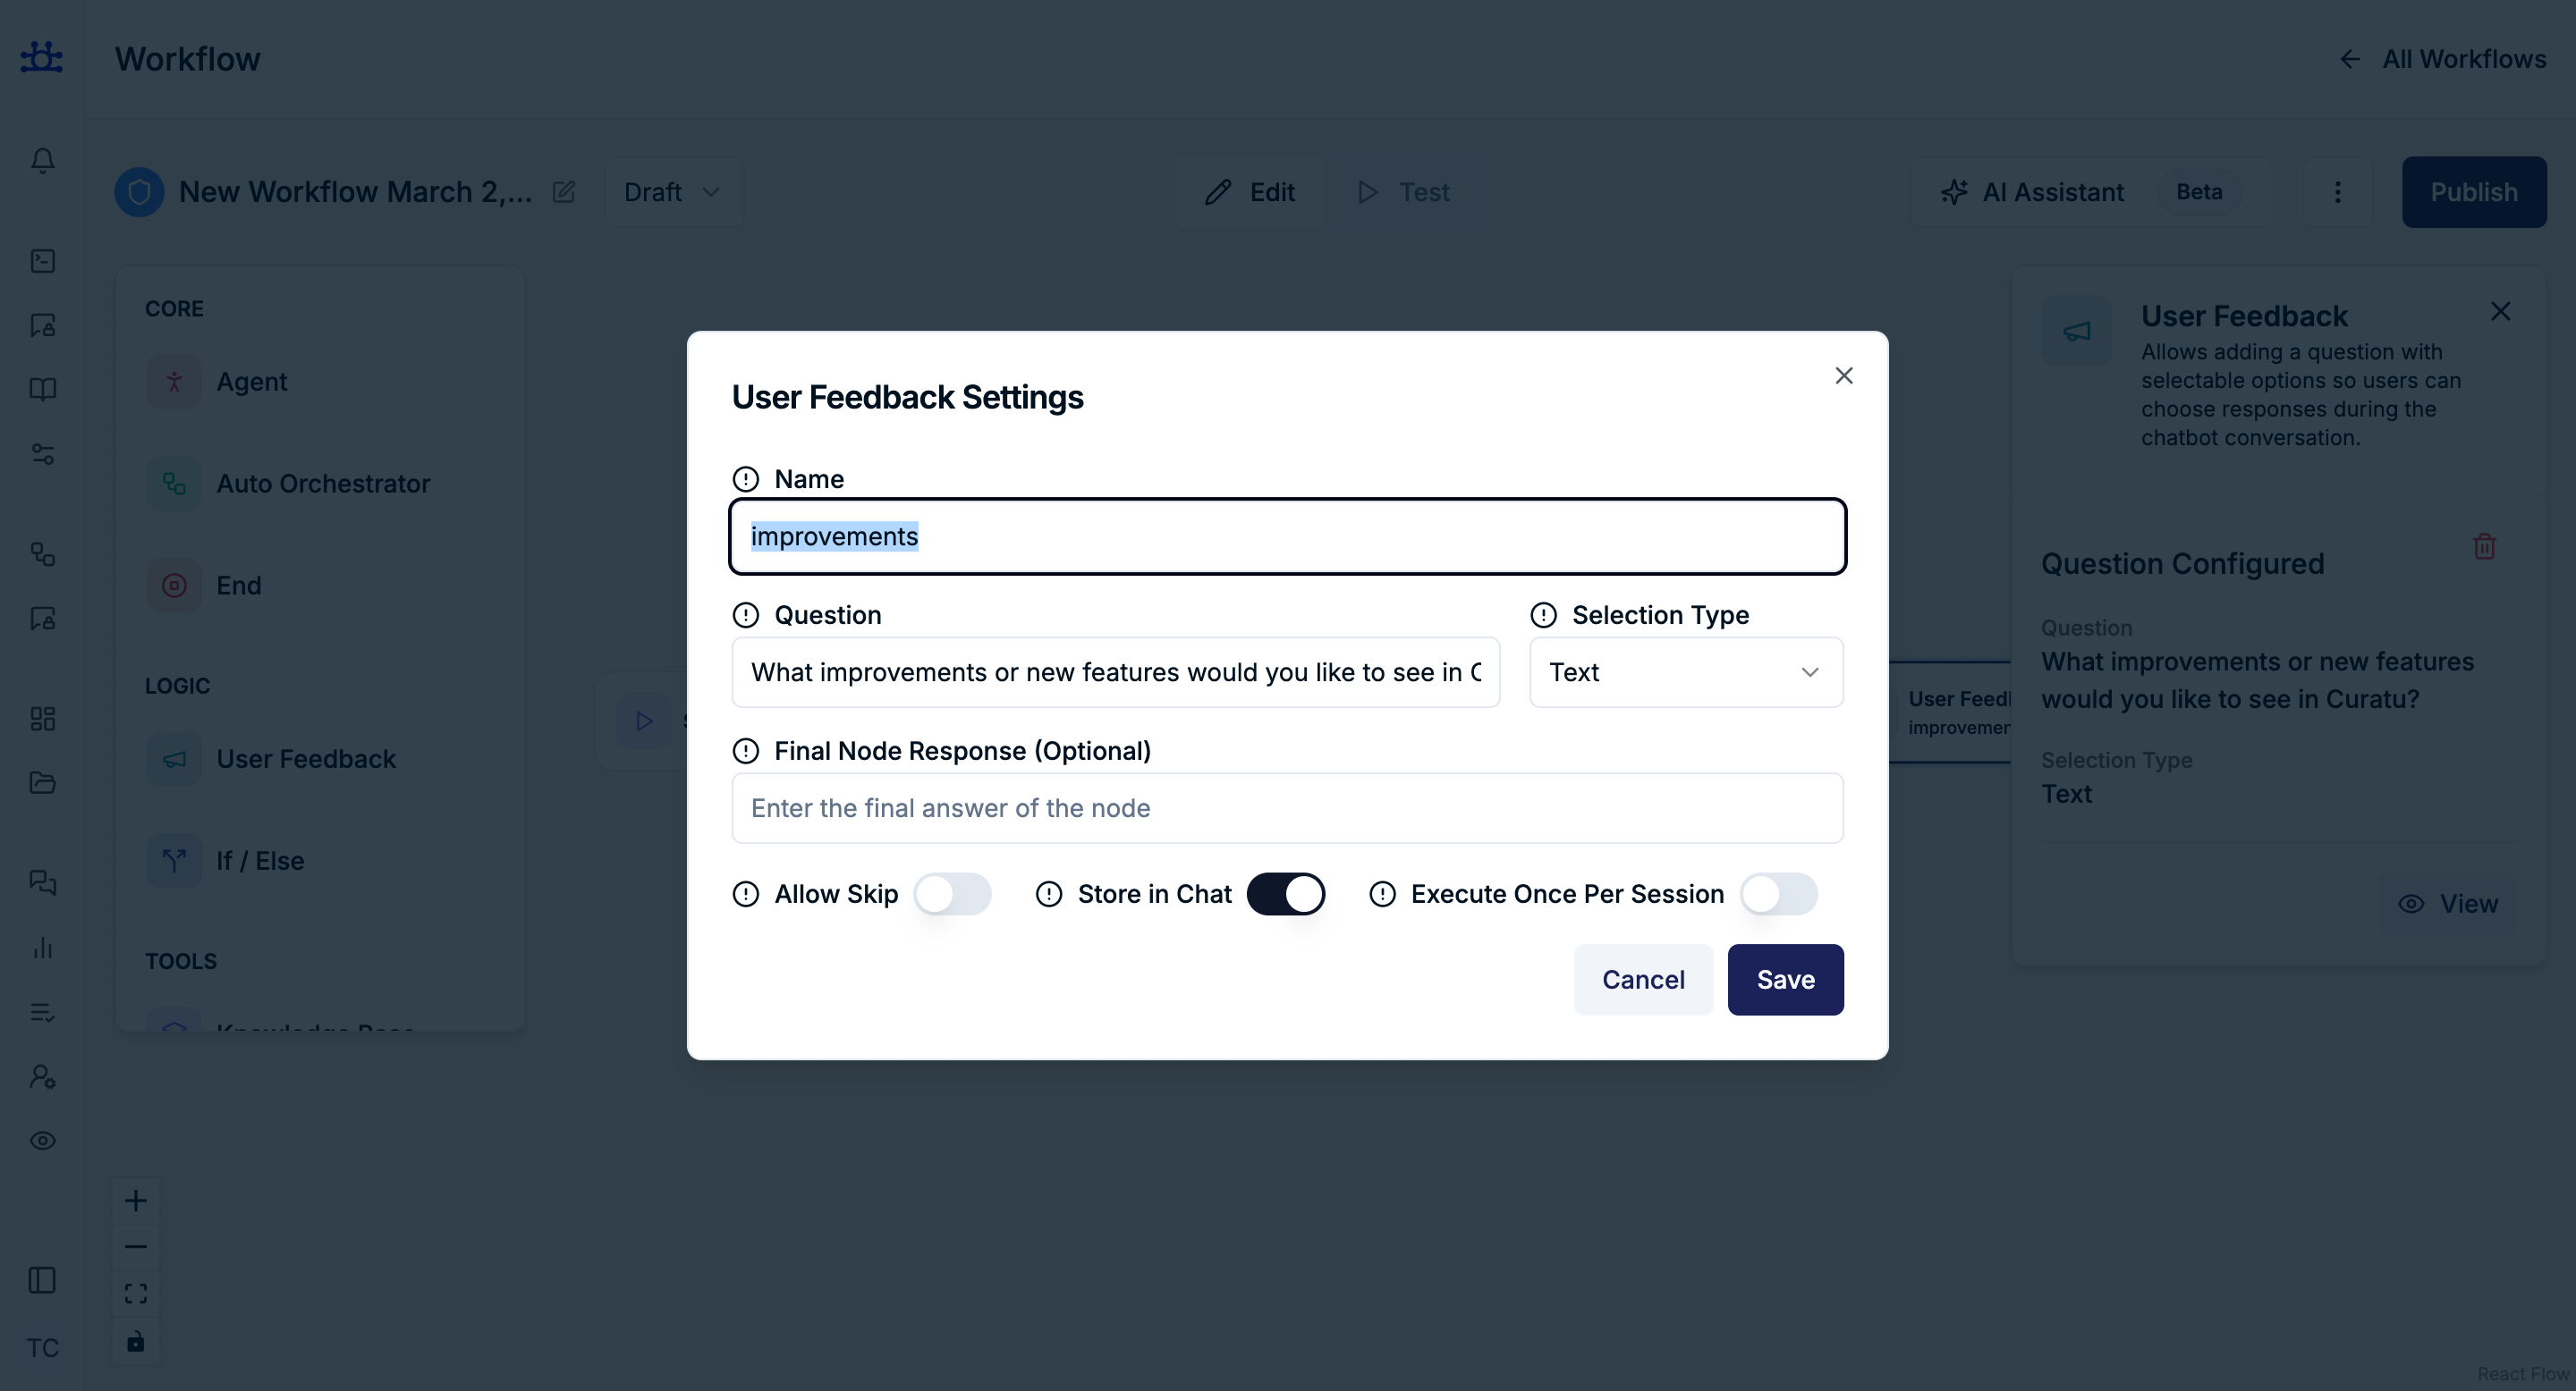Viewport: 2576px width, 1391px height.
Task: Click the lock canvas icon
Action: click(x=136, y=1341)
